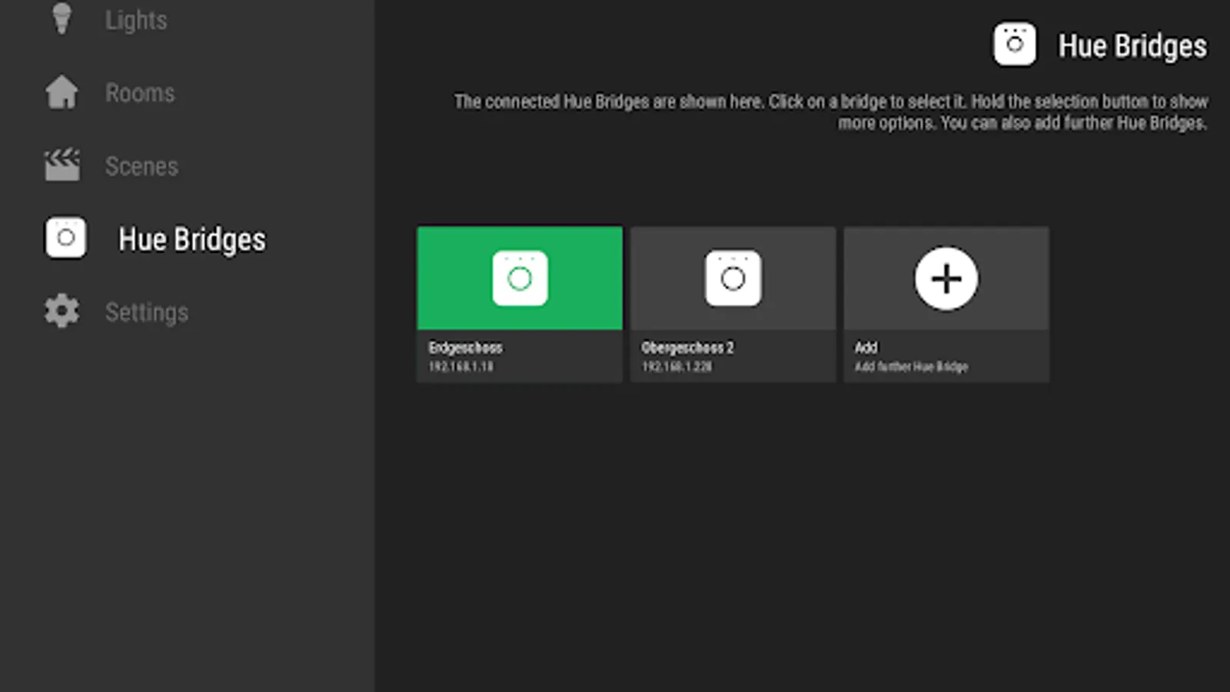Click the Obergeschoss 2 bridge name
This screenshot has height=692, width=1230.
click(x=688, y=348)
